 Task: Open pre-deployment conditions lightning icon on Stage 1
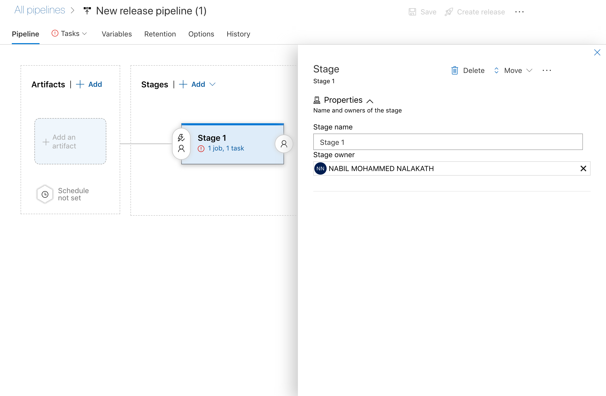tap(181, 138)
